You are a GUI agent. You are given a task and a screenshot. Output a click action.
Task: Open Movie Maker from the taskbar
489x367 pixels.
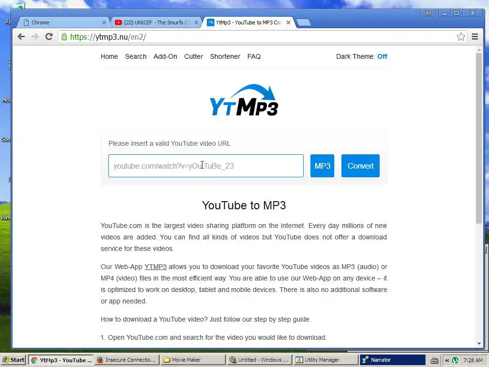(193, 360)
